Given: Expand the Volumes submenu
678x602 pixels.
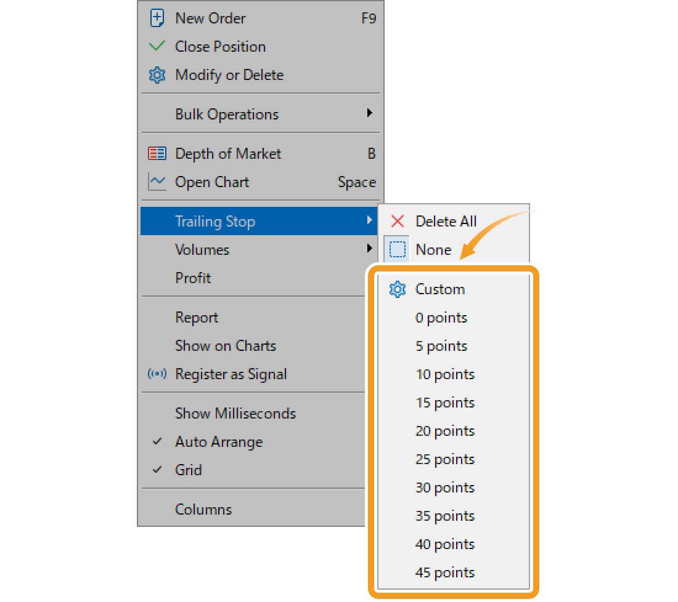Looking at the screenshot, I should tap(202, 249).
